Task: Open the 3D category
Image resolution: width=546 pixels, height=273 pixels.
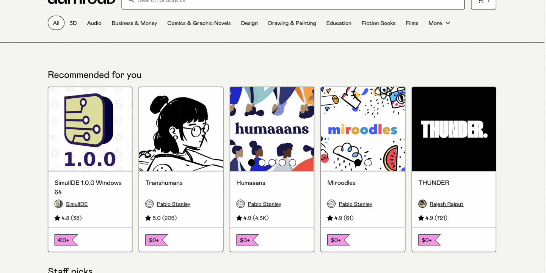Action: tap(73, 23)
